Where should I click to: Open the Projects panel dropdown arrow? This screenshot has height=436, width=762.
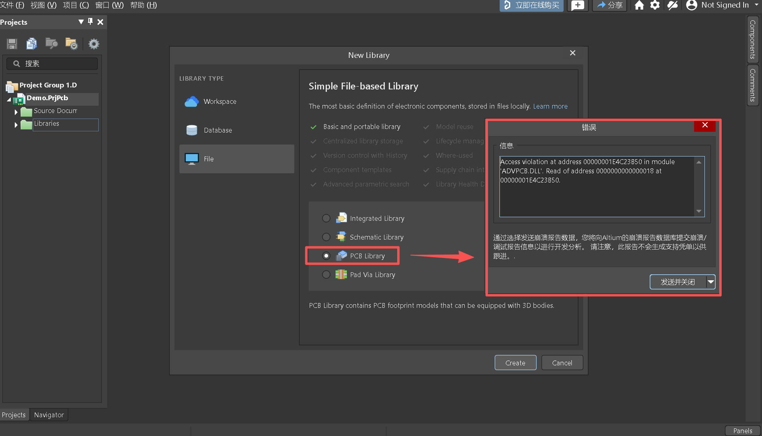(81, 22)
